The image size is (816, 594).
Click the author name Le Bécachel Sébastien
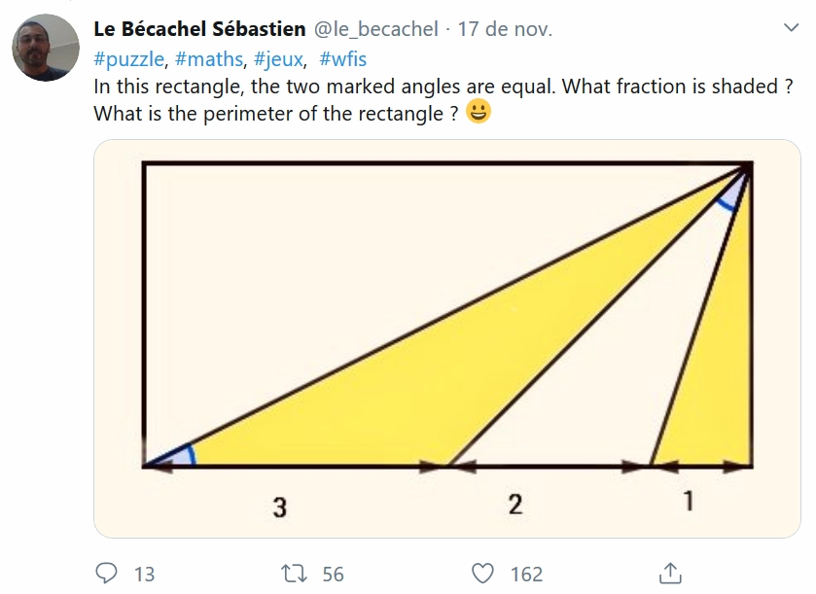click(x=199, y=29)
